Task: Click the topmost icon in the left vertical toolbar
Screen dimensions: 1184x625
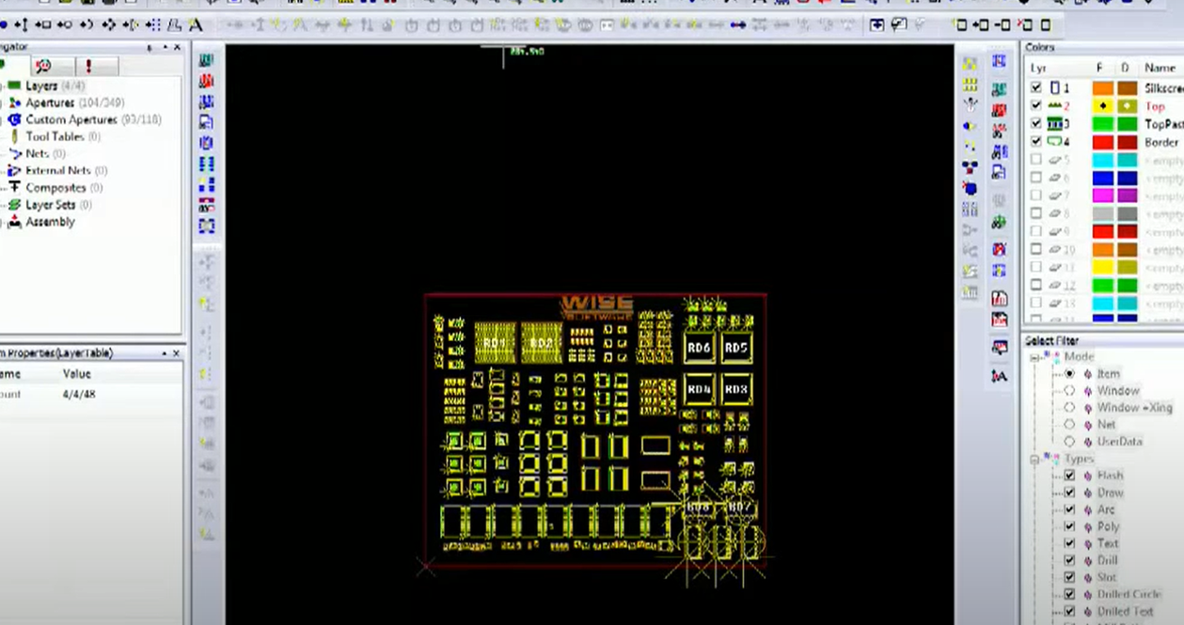Action: pyautogui.click(x=207, y=61)
